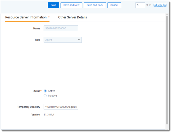Click the vertical scrollbar thumb
The width and height of the screenshot is (172, 133).
[x=167, y=70]
